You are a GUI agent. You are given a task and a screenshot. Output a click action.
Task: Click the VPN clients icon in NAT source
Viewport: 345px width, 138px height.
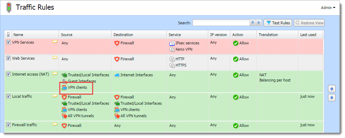(x=64, y=87)
